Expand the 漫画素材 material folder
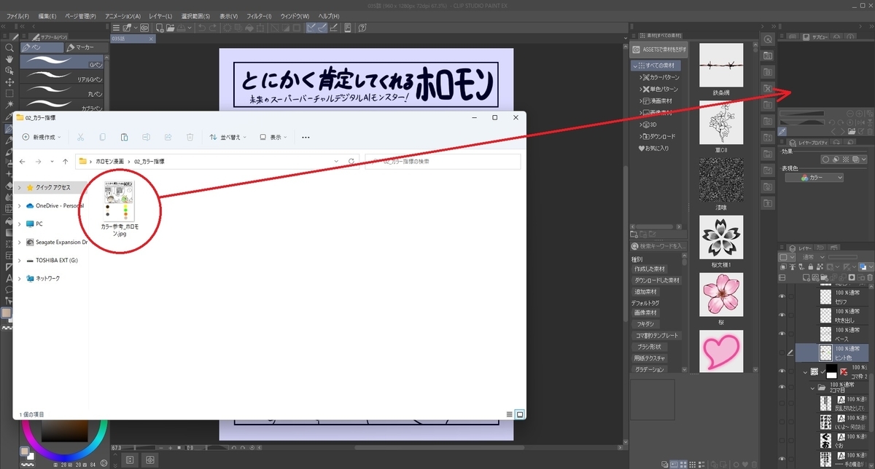The image size is (875, 469). tap(642, 100)
